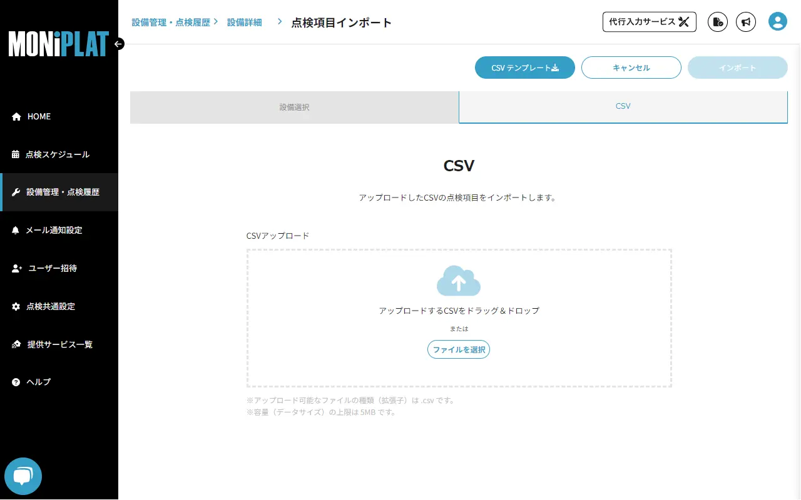Open the user profile avatar icon

[777, 21]
